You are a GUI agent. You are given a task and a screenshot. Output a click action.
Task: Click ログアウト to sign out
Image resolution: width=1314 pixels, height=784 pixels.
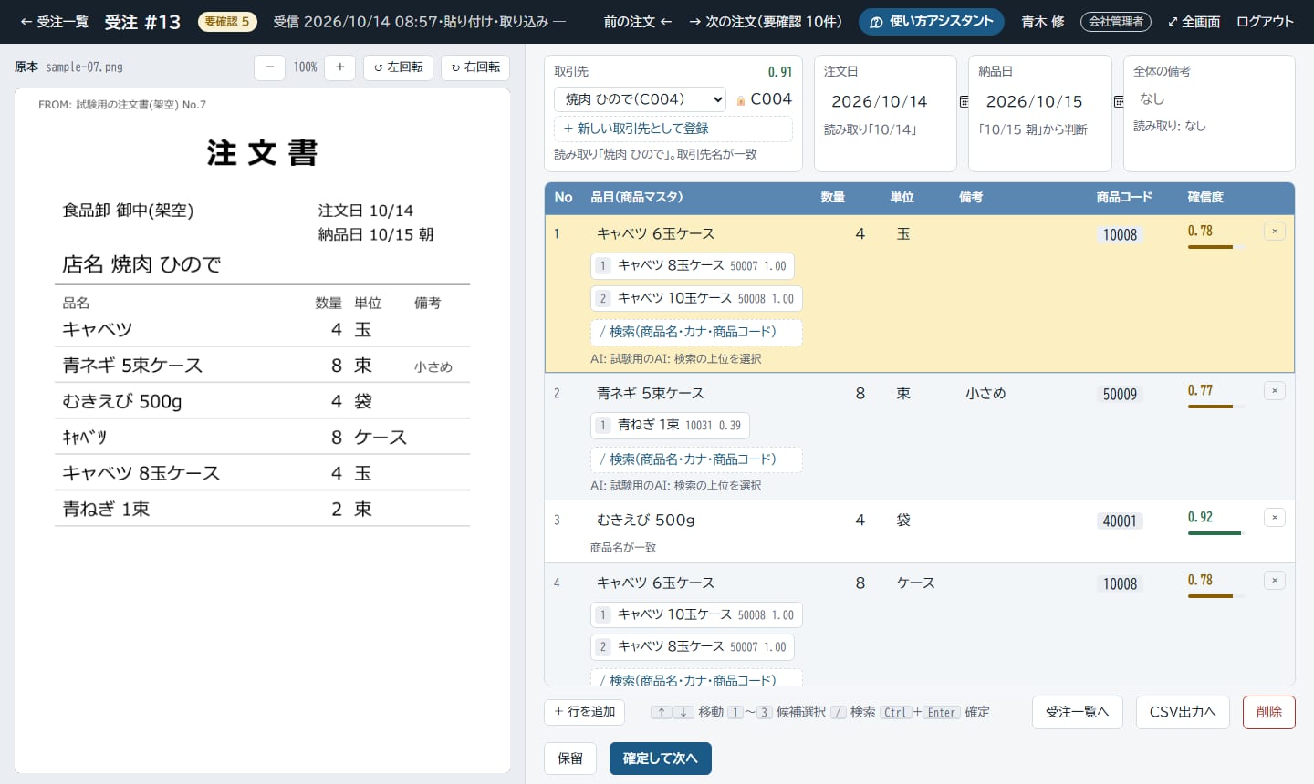tap(1265, 22)
